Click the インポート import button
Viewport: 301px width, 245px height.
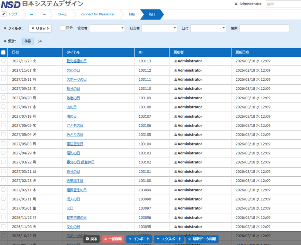(x=139, y=239)
